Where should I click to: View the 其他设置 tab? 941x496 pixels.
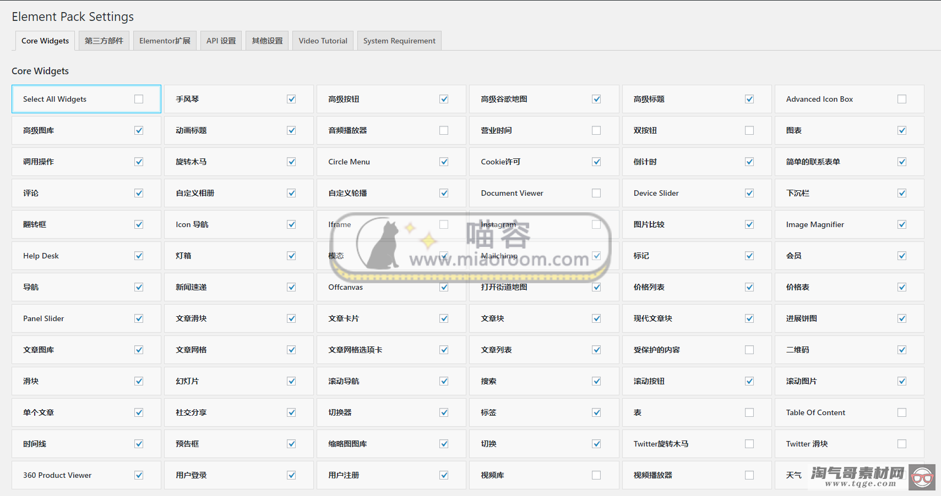pos(266,40)
